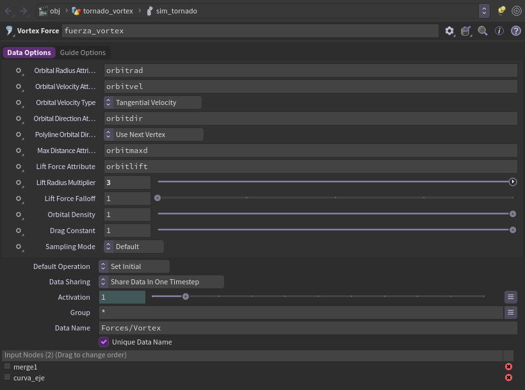Click the node name field fuerza_vortex
This screenshot has height=390, width=525.
tap(250, 31)
